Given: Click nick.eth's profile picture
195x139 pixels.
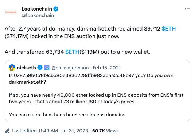Looking at the screenshot, I should pyautogui.click(x=12, y=68).
